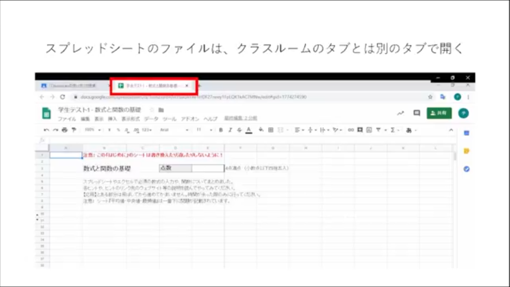Screen dimensions: 510x287
Task: Click the Print icon
Action: coord(65,130)
